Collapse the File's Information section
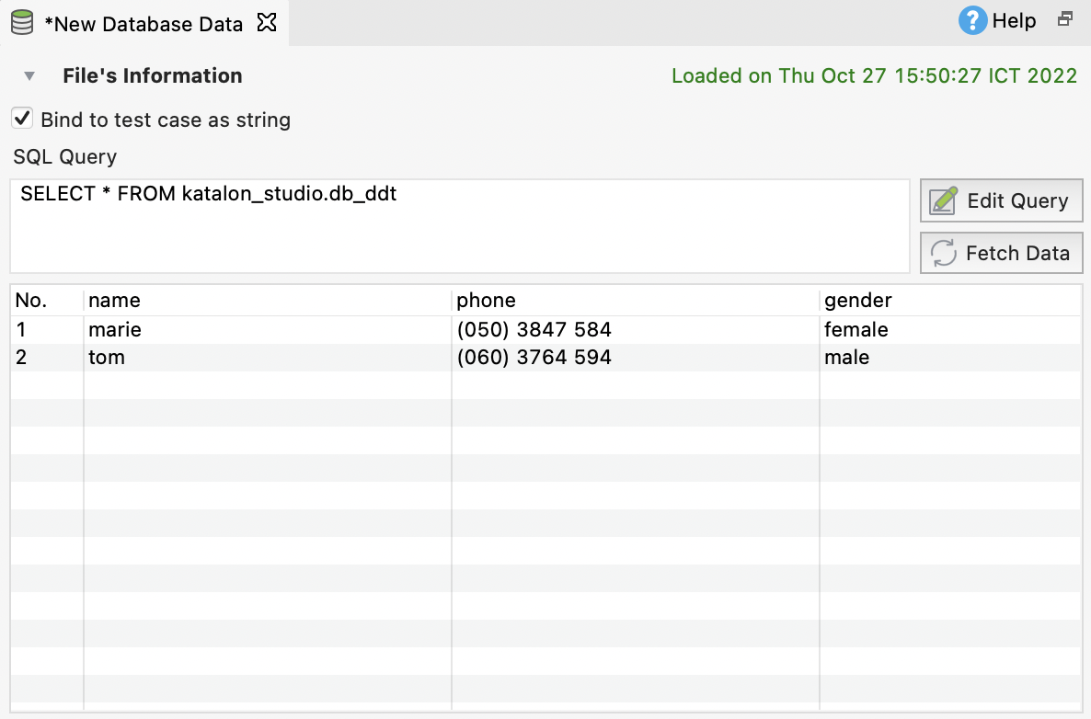The width and height of the screenshot is (1091, 719). (x=29, y=75)
